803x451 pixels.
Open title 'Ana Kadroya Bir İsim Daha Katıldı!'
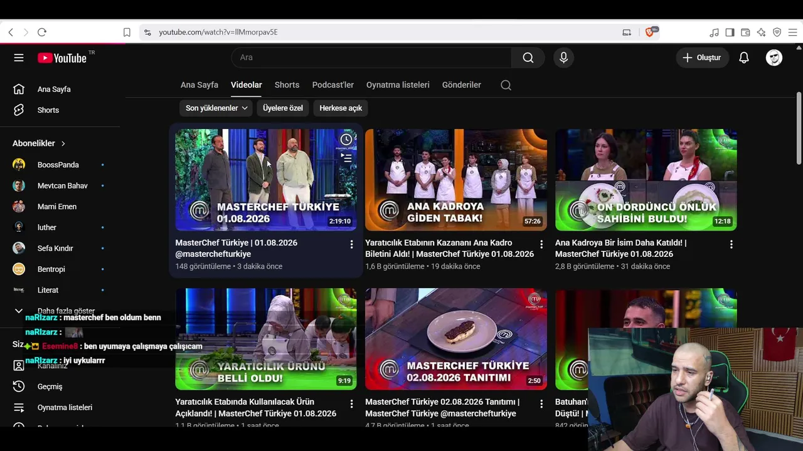pos(621,249)
